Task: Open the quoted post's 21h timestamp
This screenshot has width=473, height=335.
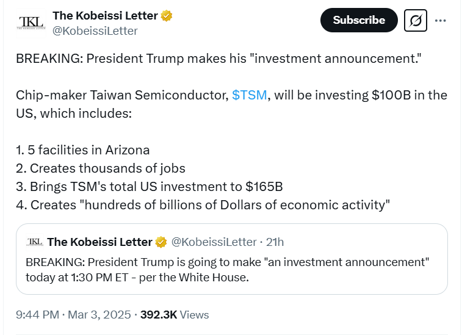Action: pyautogui.click(x=275, y=242)
